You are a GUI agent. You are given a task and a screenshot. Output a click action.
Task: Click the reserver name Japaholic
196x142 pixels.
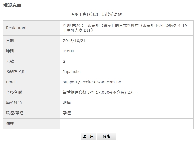(72, 72)
